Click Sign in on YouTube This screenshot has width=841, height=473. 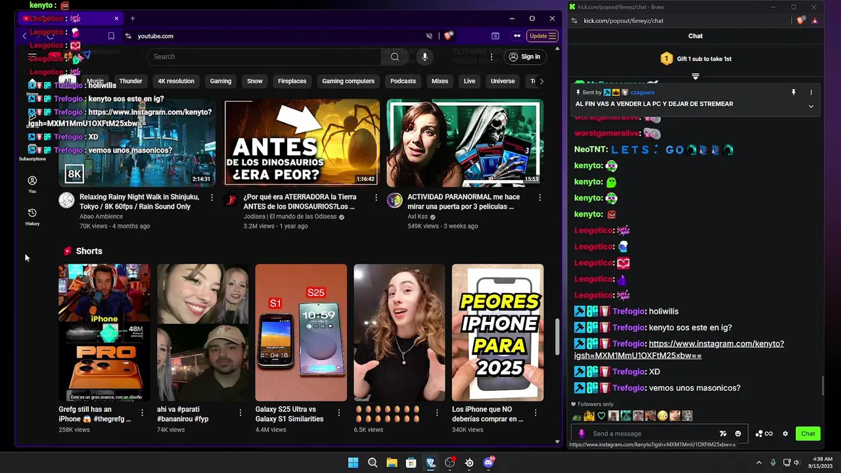[x=524, y=57]
